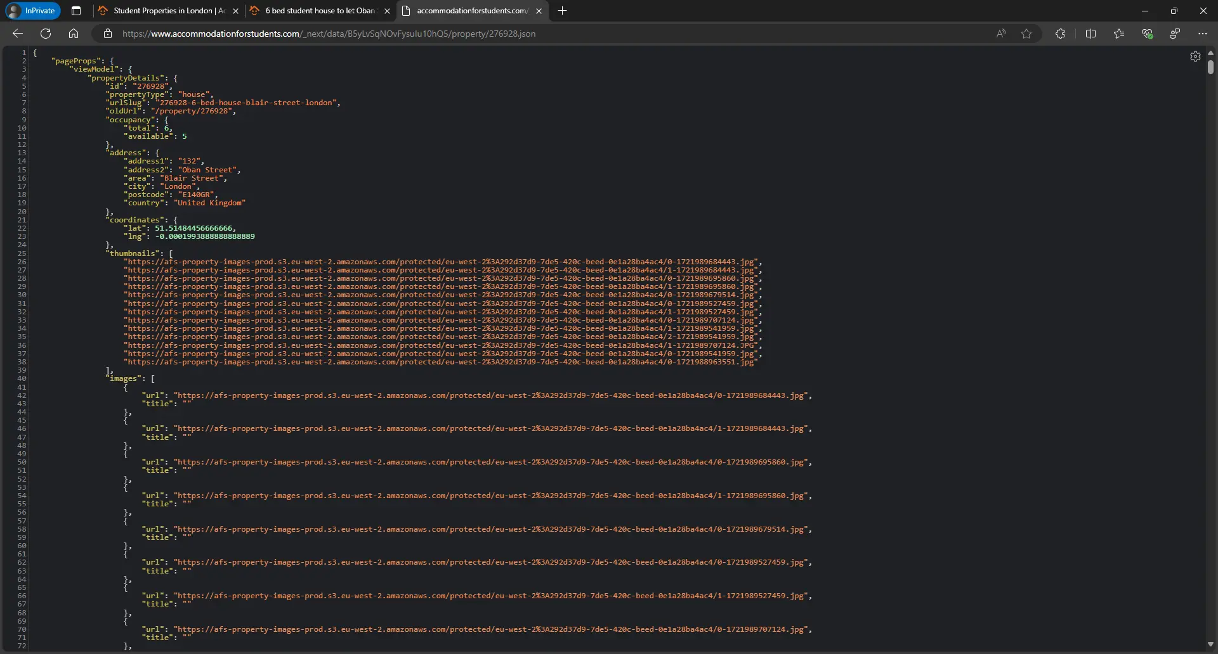Add this page to favorites with star icon

(1026, 34)
